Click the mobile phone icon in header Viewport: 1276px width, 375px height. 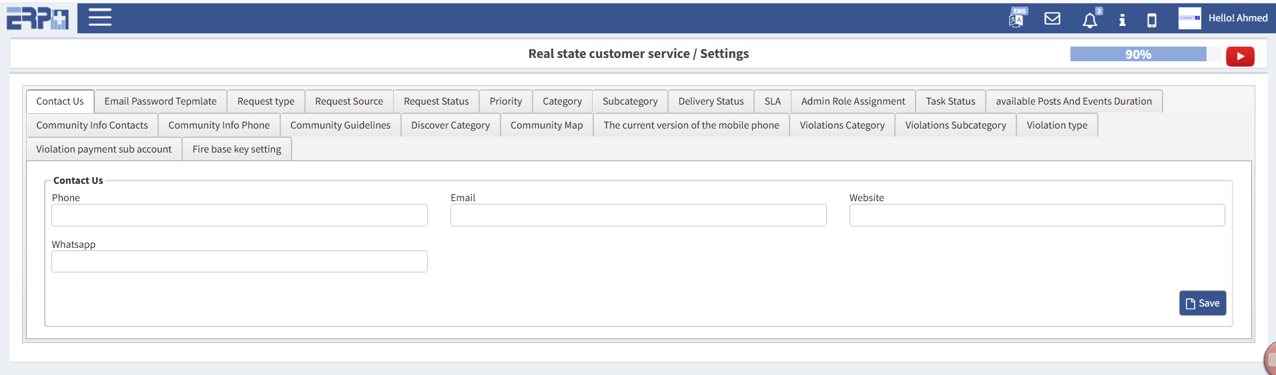pyautogui.click(x=1152, y=20)
